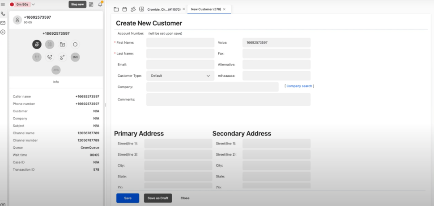Viewport: 434px width, 206px height.
Task: Expand the agent status timer dropdown
Action: coord(33,4)
